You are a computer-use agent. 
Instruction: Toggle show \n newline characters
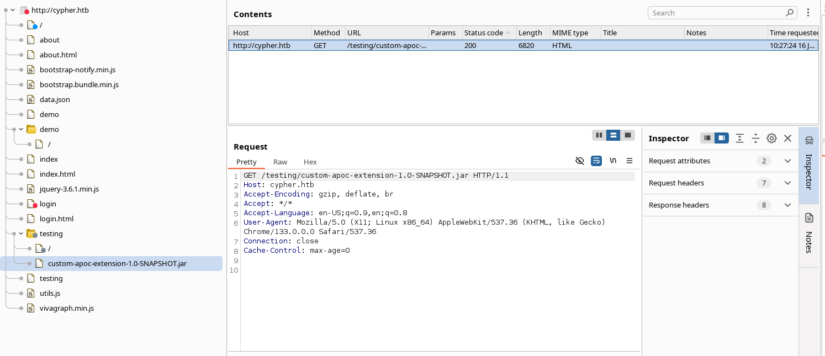point(613,161)
